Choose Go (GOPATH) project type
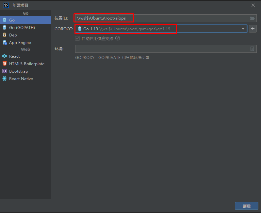This screenshot has height=213, width=261. 25,28
